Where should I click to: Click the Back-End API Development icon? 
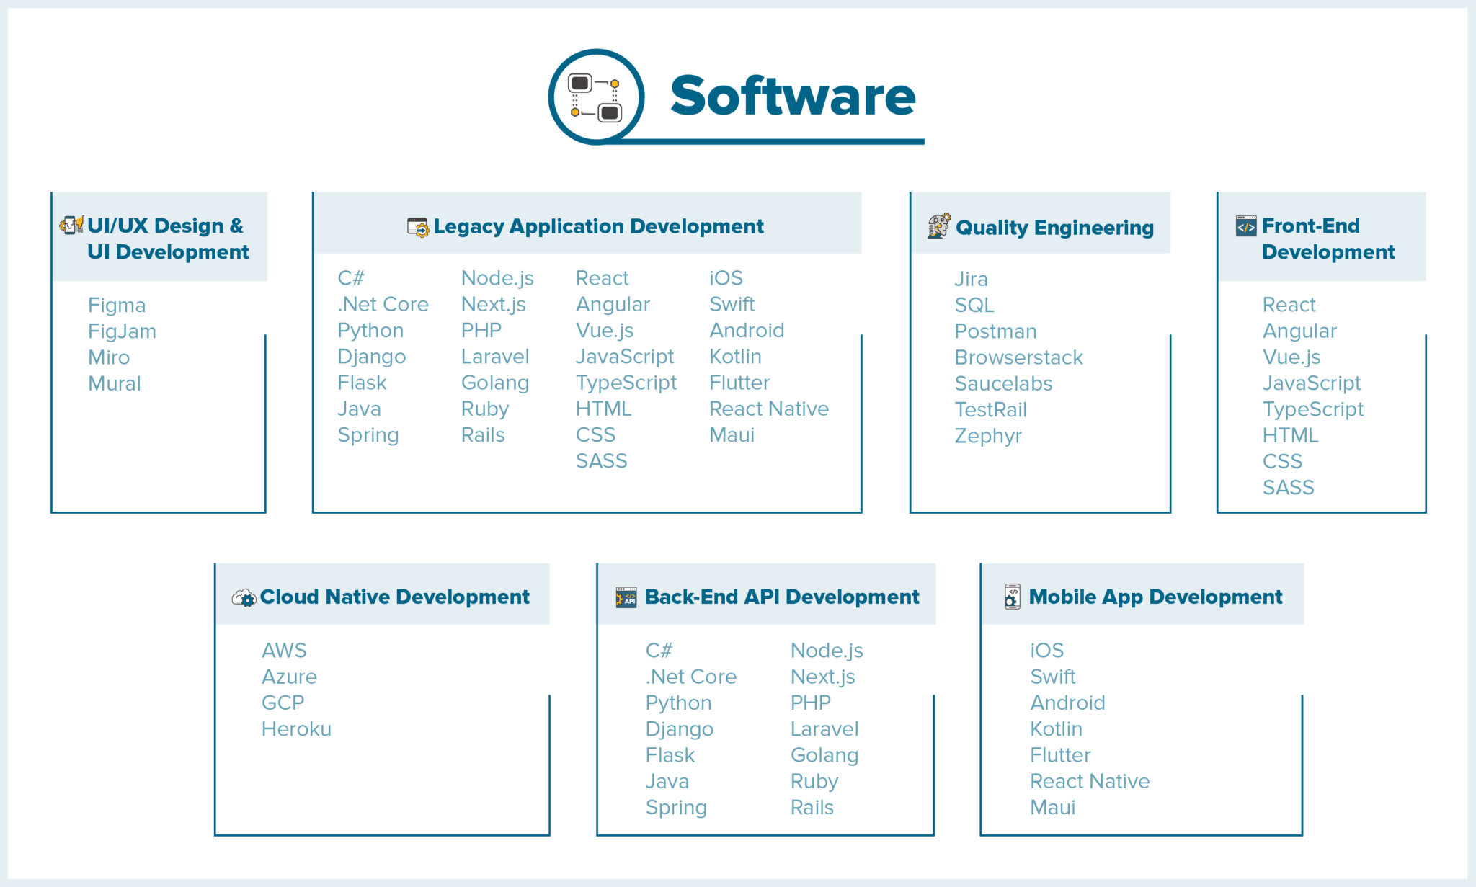coord(626,597)
